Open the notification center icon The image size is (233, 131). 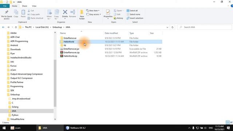228,128
